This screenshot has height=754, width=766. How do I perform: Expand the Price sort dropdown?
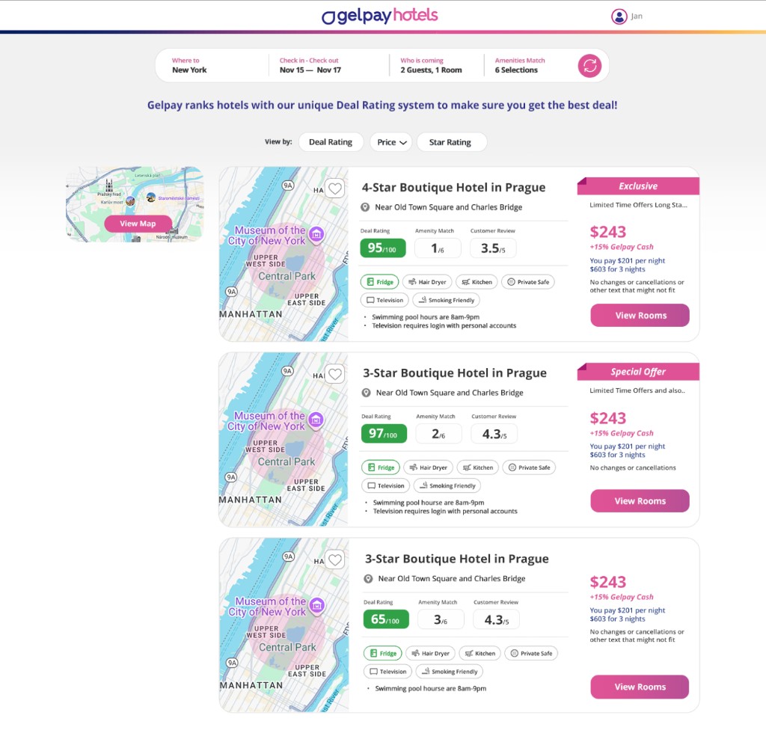coord(391,142)
